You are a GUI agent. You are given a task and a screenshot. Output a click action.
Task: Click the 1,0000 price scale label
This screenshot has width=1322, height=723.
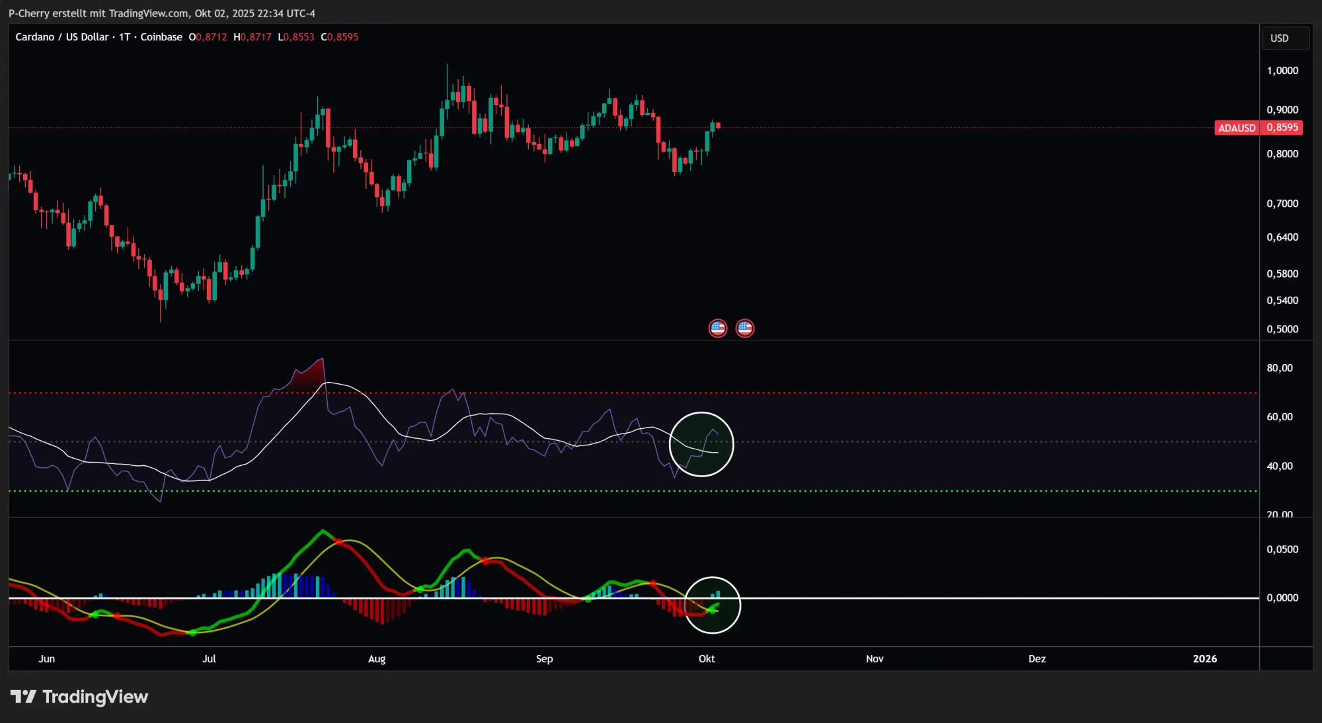pyautogui.click(x=1282, y=71)
